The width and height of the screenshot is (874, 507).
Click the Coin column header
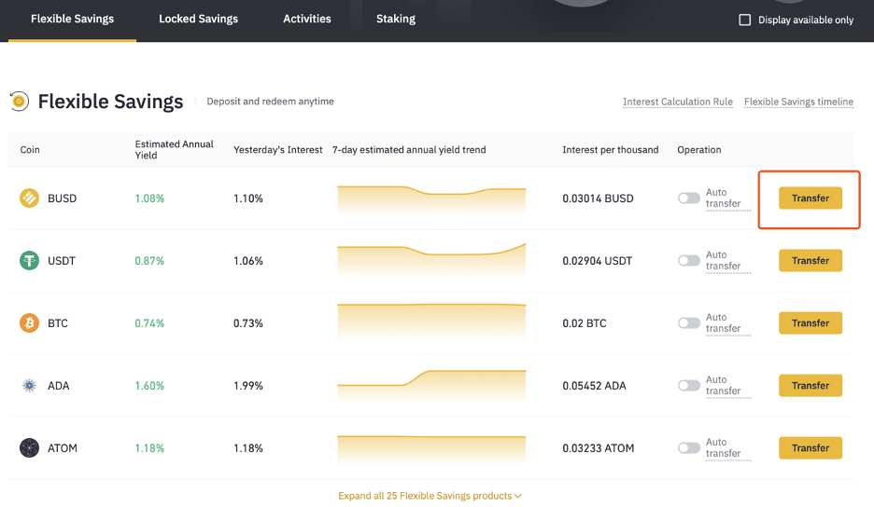(x=30, y=150)
